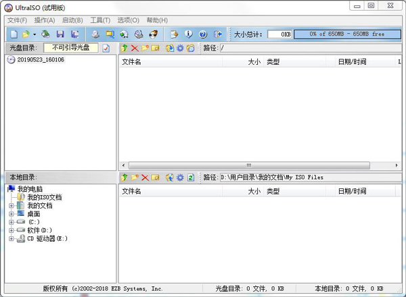The height and width of the screenshot is (297, 406).
Task: Open the 文件(F) menu
Action: click(17, 20)
